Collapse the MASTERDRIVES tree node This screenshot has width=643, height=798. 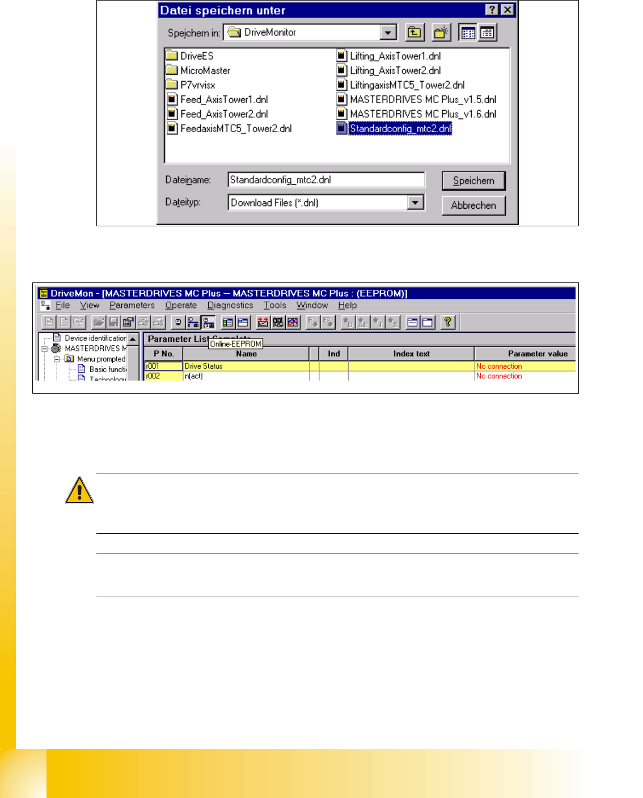point(44,349)
